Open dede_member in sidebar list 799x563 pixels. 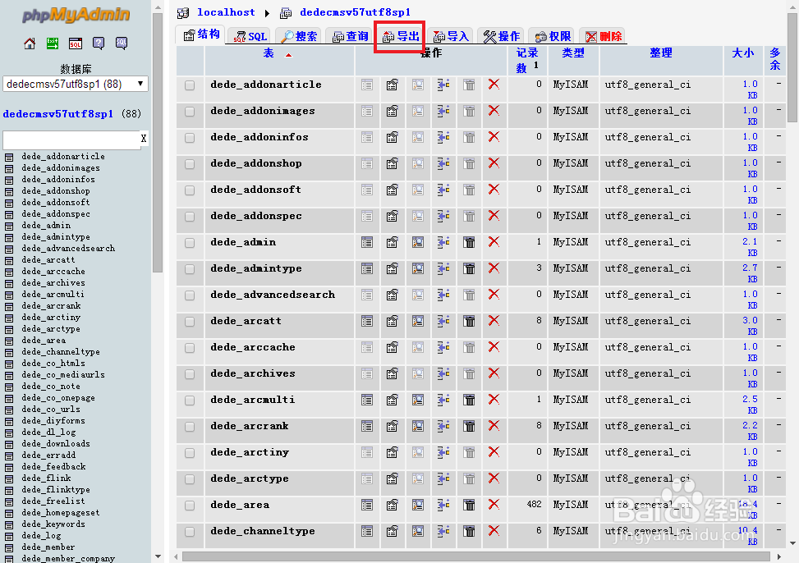[48, 547]
